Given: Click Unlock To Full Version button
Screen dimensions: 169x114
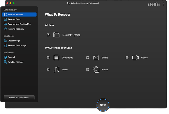Looking at the screenshot, I should (x=19, y=97).
